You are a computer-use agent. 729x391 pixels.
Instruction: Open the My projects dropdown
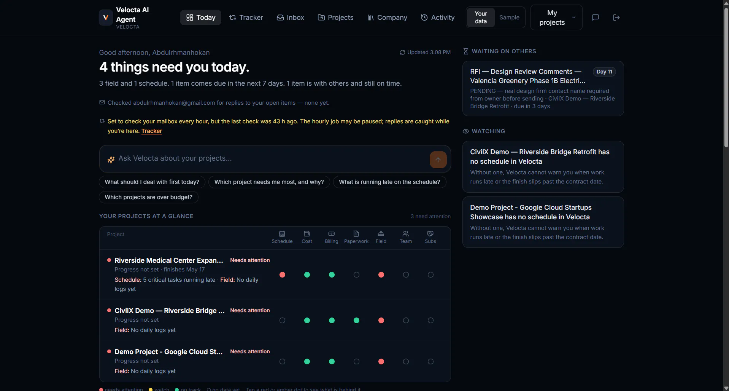pyautogui.click(x=556, y=18)
